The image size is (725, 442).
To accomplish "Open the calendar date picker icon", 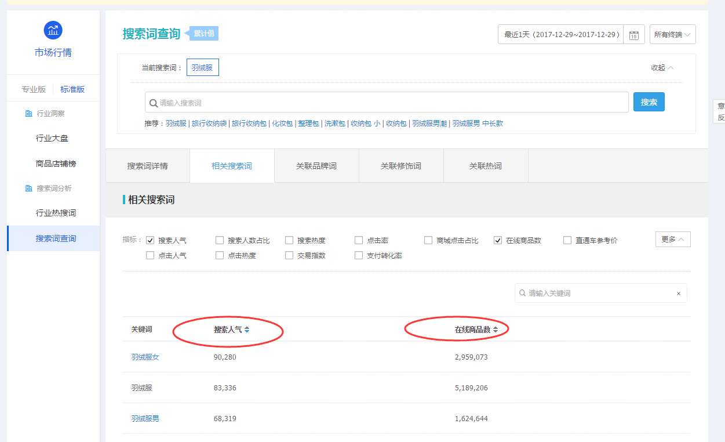I will coord(634,35).
